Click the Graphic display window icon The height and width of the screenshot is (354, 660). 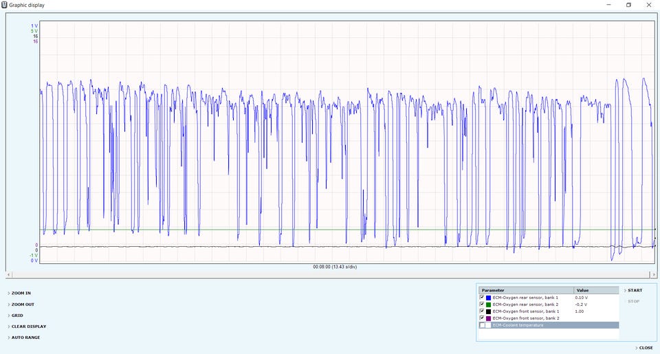click(4, 5)
